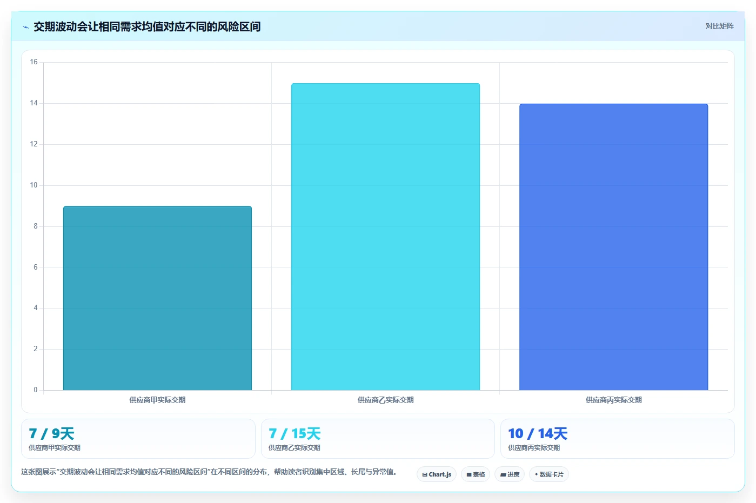Click the 供应商乙实际交期 cyan bar
Screen dimensions: 756x503
point(385,237)
